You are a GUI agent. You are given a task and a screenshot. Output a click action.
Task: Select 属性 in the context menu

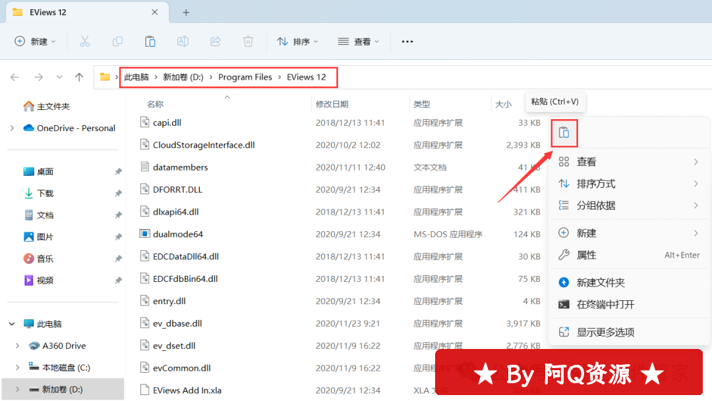coord(586,255)
